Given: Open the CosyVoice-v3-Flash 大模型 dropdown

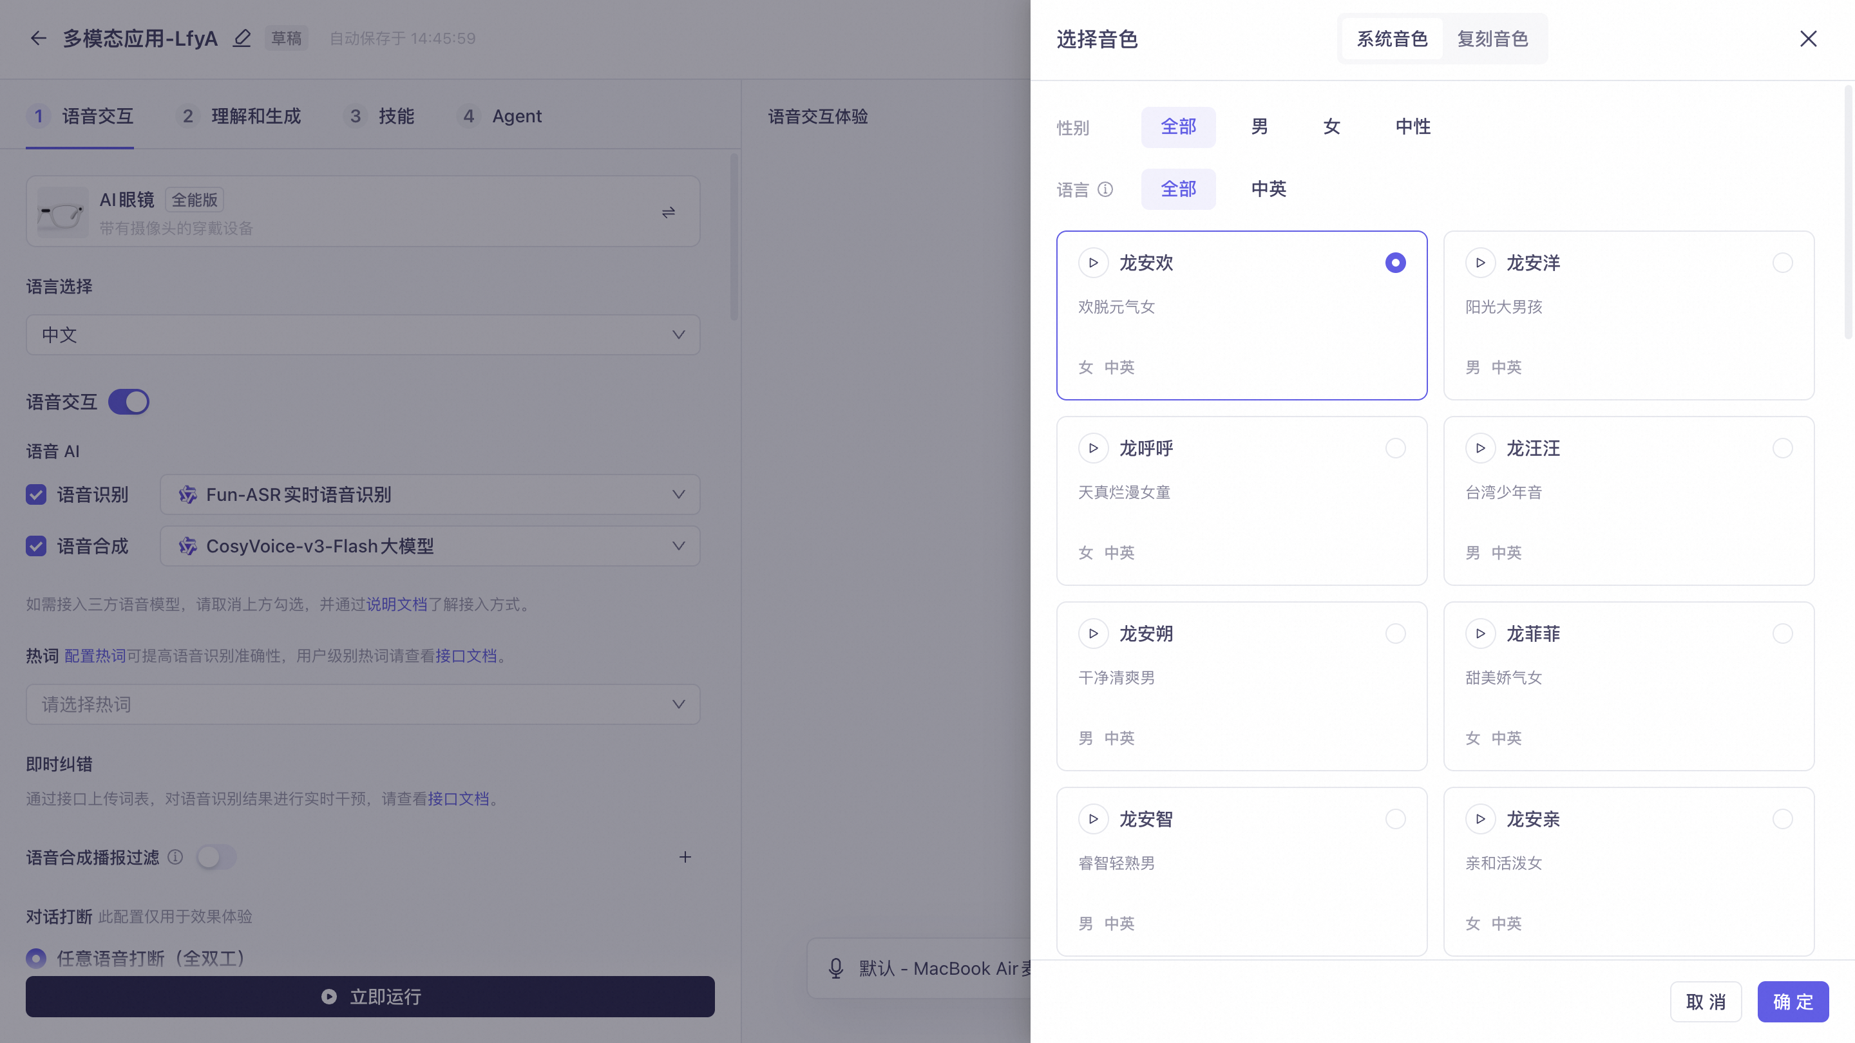Looking at the screenshot, I should point(430,547).
